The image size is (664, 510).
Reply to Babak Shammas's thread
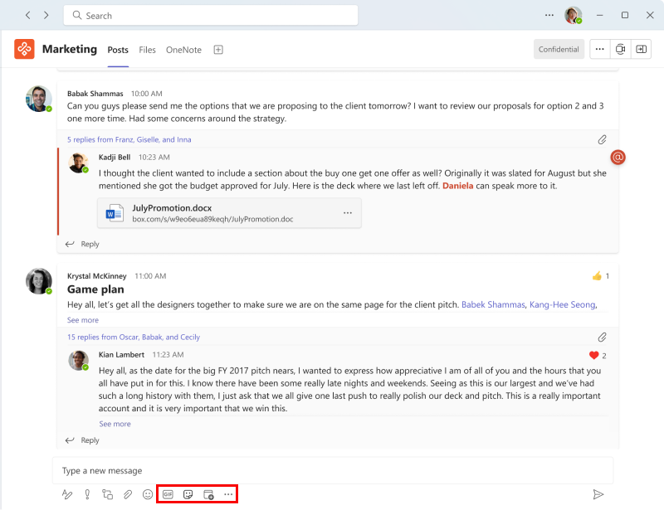tap(82, 244)
